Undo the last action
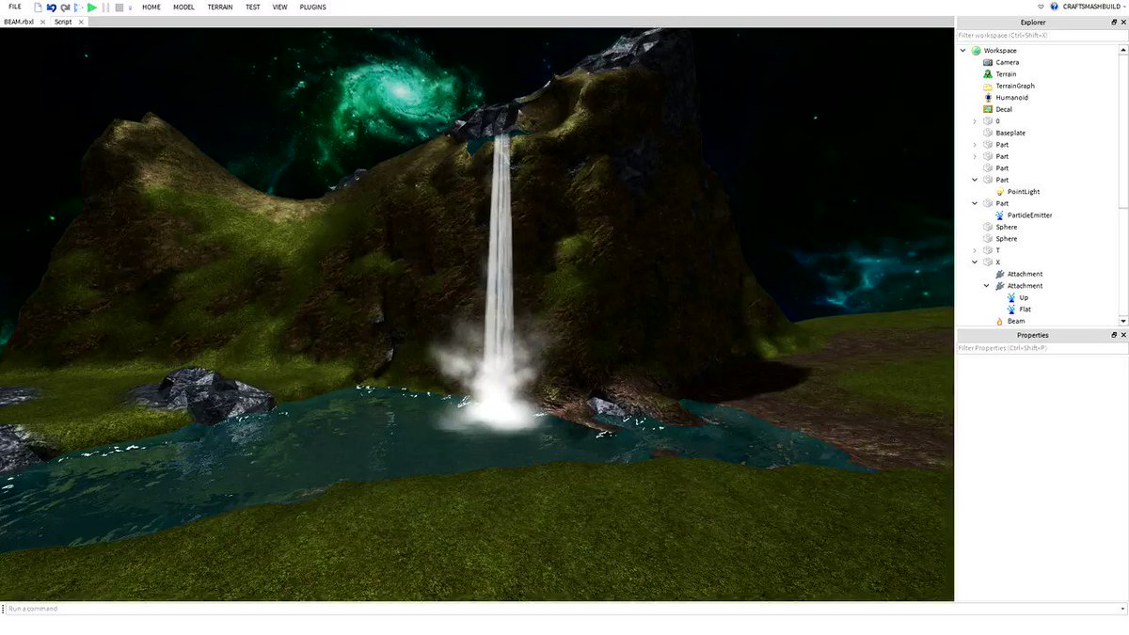The image size is (1129, 635). (52, 7)
